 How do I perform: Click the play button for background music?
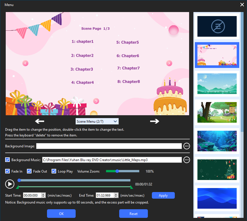point(10,184)
